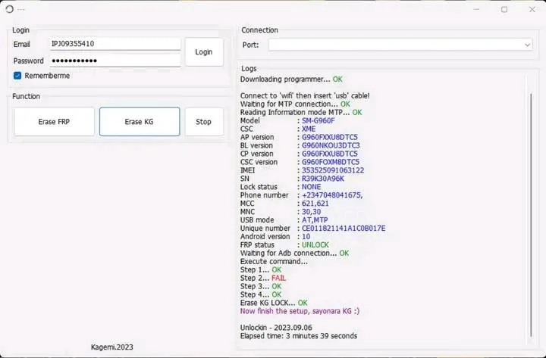Click the 'Waiting for MTP connection... OK' line
Screen dimensions: 546x358
tap(295, 104)
